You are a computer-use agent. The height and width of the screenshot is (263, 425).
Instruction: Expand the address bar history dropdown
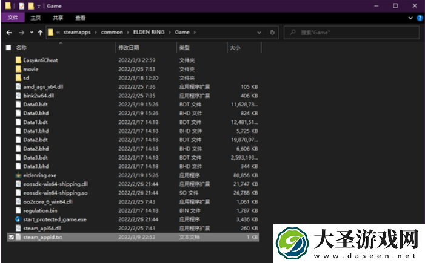point(259,33)
